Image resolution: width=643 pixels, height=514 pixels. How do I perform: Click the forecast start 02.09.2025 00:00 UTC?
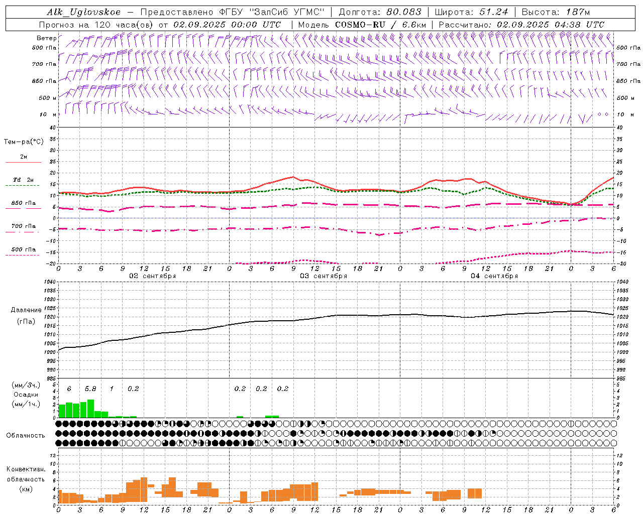coord(227,25)
